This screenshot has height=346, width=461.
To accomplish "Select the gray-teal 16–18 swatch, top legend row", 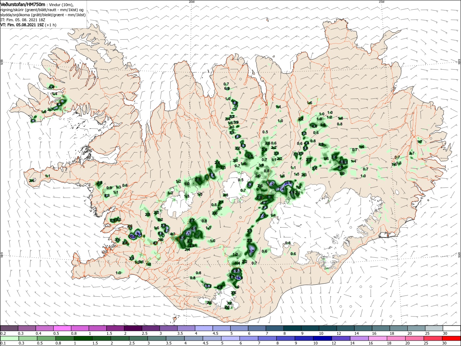I will coord(381,328).
